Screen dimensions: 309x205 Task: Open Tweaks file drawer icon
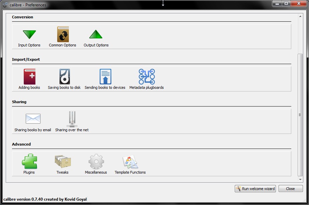[63, 161]
